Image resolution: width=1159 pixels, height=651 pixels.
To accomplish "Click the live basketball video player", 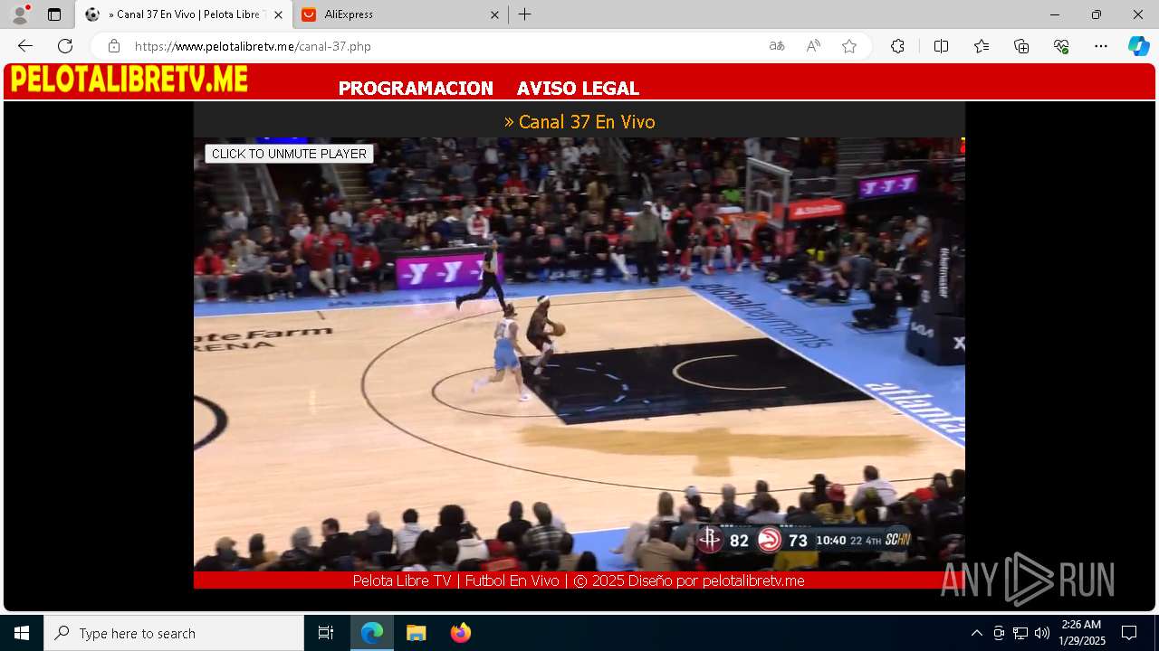I will point(579,354).
